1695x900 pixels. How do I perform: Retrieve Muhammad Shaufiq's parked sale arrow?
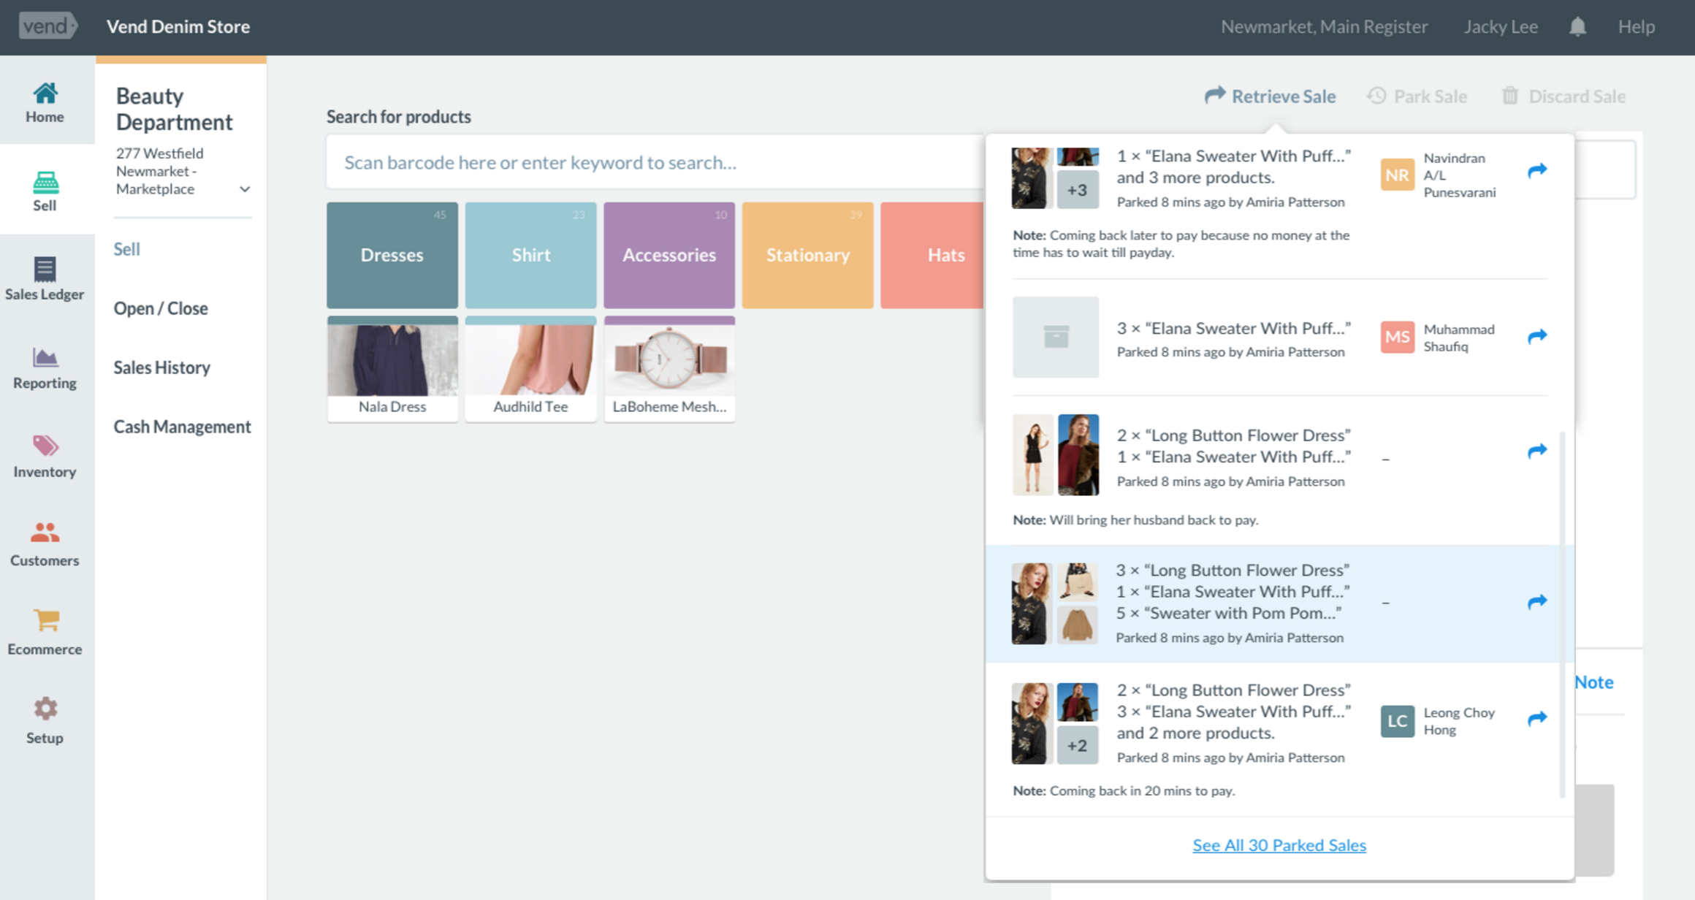point(1537,337)
